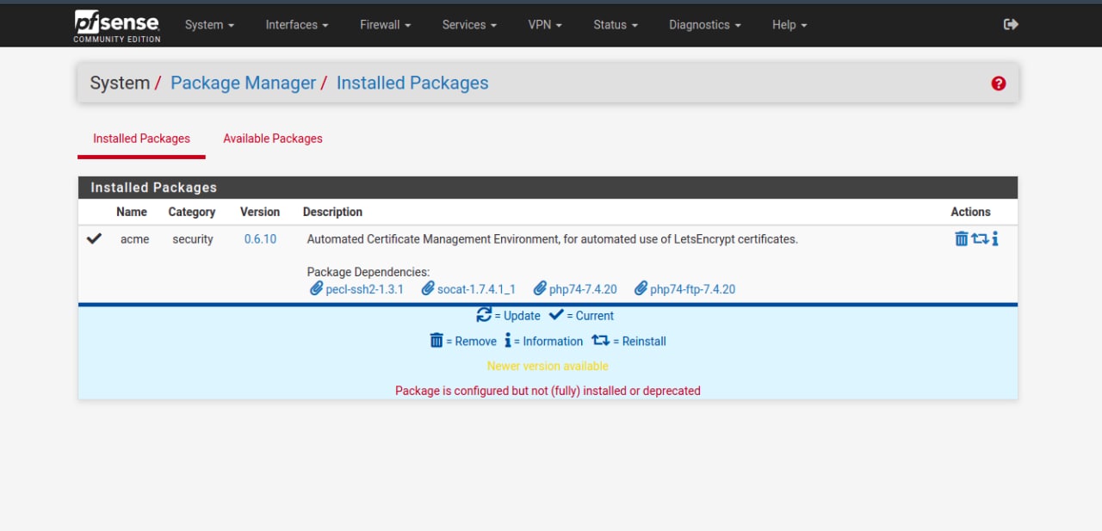Screen dimensions: 1102x531
Task: Click the Reinstall legend arrows icon
Action: (x=600, y=340)
